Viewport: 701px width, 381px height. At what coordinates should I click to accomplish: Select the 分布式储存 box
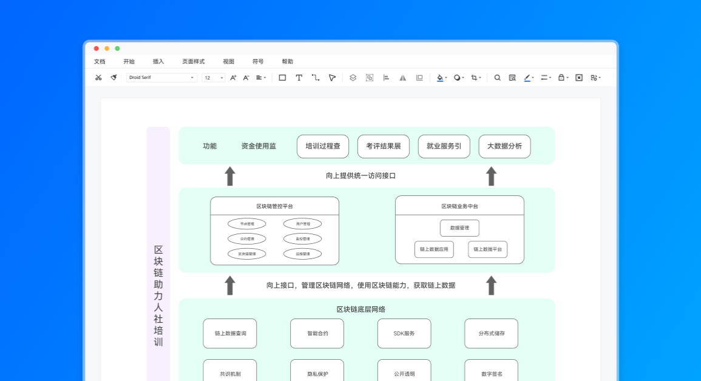(x=492, y=334)
